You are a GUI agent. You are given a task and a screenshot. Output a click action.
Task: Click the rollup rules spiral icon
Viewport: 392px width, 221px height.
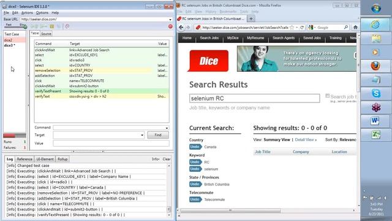click(x=67, y=26)
